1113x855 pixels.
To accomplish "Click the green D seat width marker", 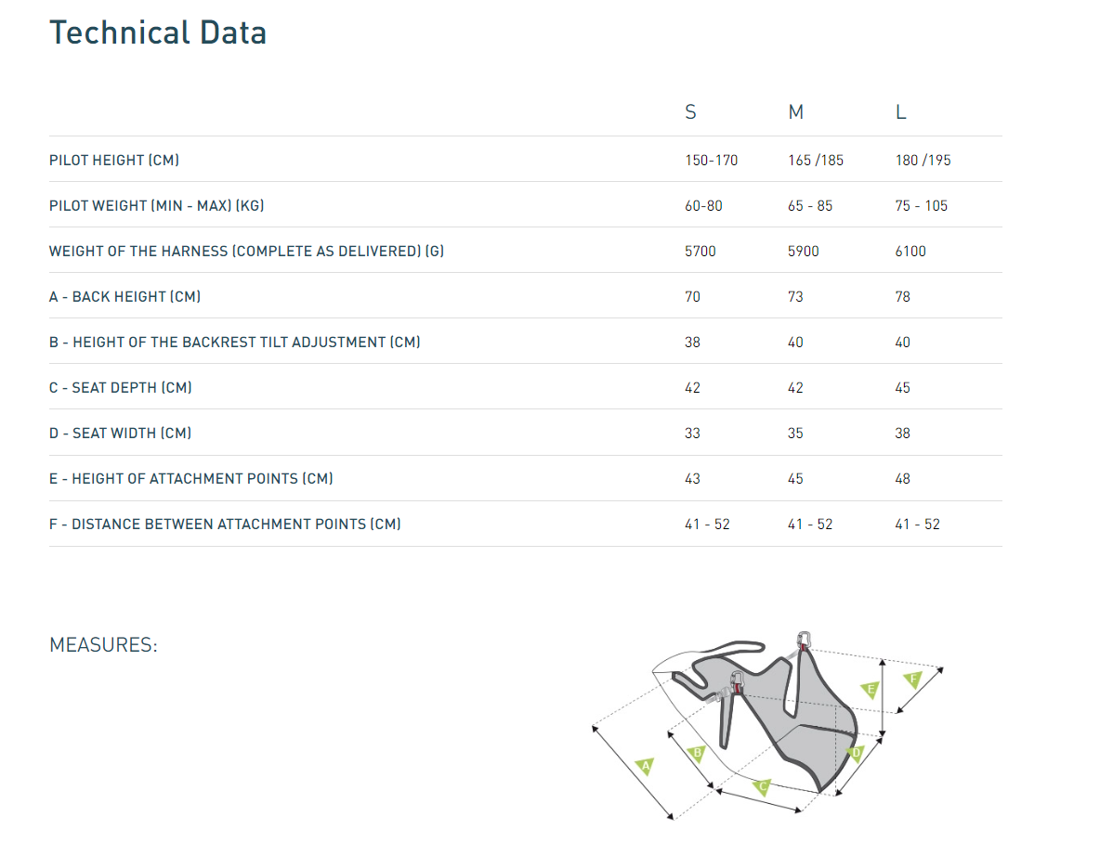I will tap(857, 754).
